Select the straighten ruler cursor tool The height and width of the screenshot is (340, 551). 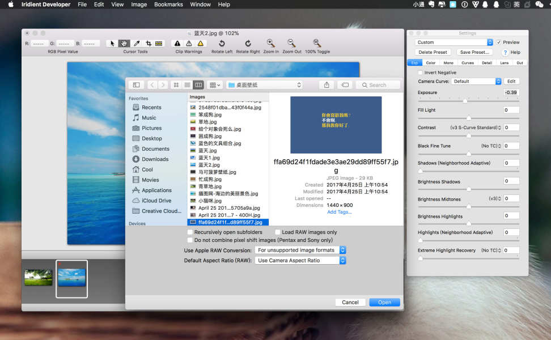(x=159, y=43)
